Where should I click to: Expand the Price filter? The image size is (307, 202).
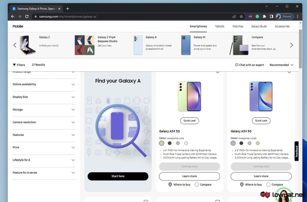click(44, 147)
